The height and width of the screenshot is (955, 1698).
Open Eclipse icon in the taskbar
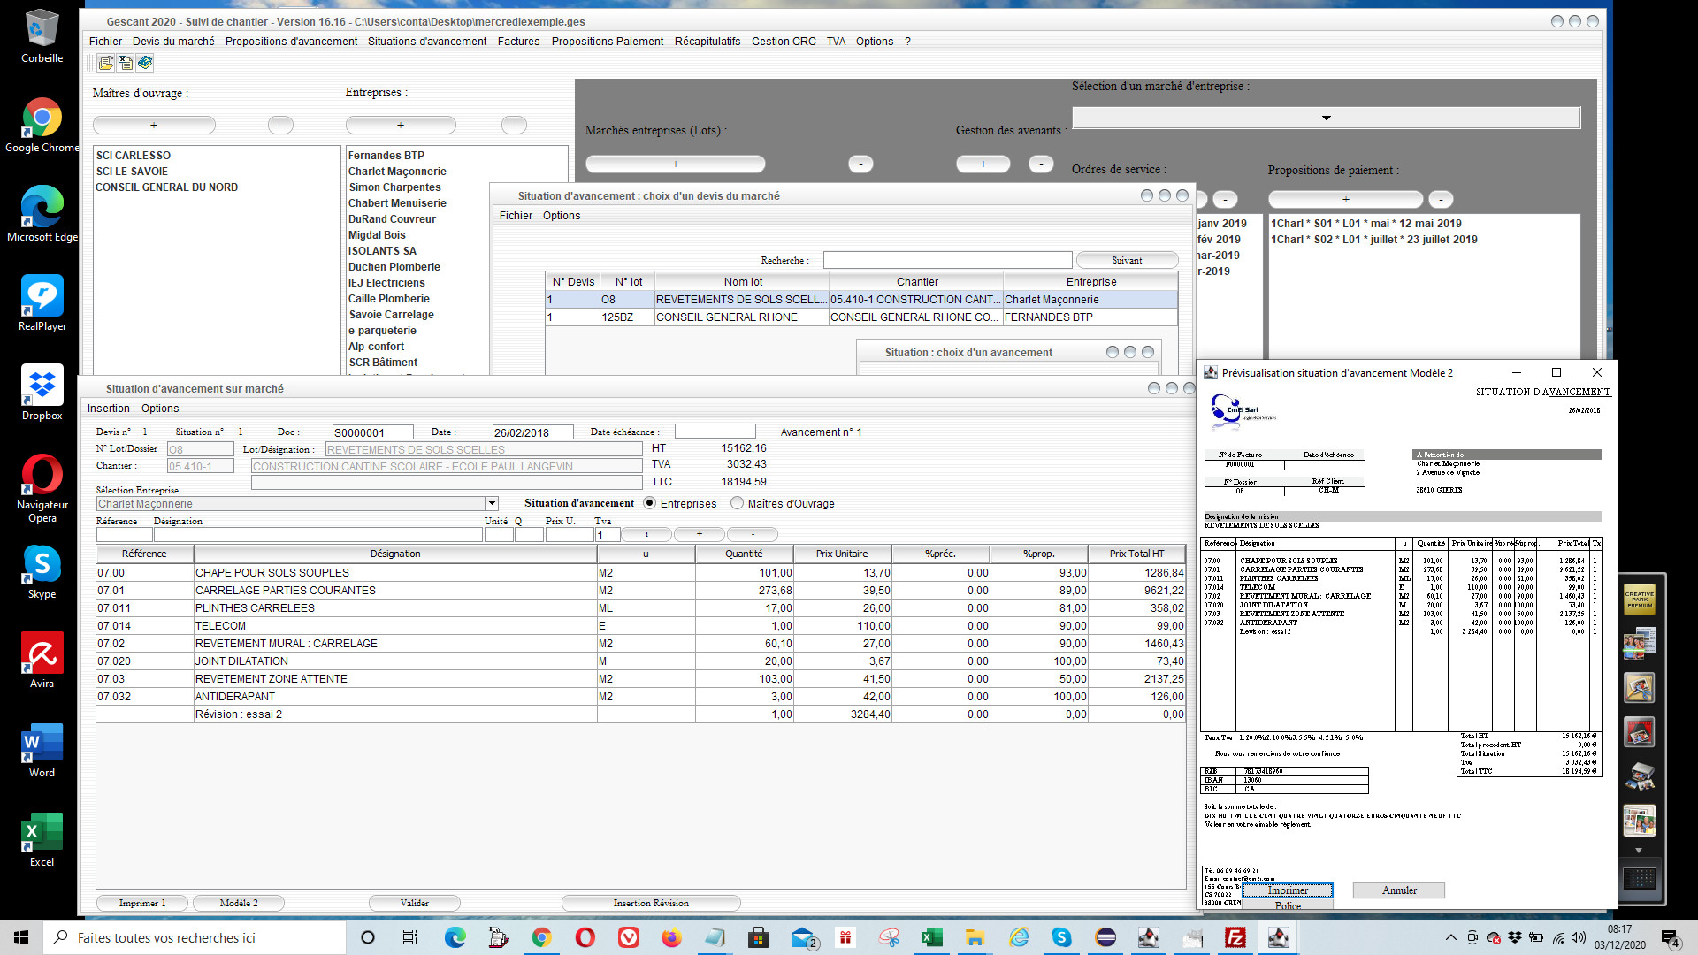click(1105, 937)
